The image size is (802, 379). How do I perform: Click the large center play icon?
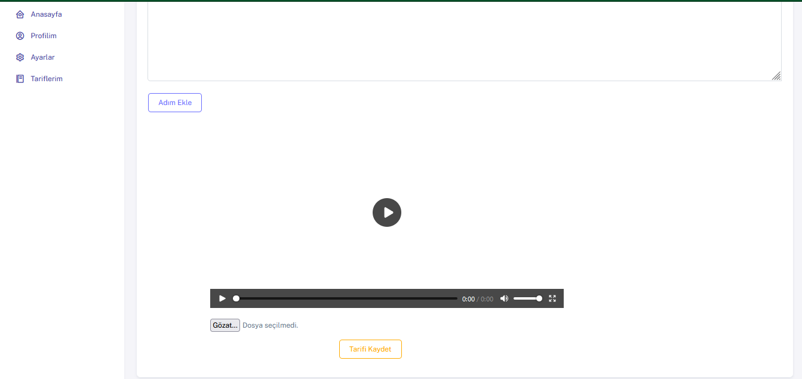tap(387, 212)
